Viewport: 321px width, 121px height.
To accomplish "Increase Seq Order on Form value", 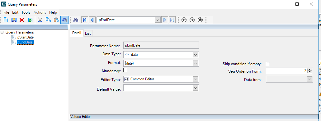I will tap(309, 70).
